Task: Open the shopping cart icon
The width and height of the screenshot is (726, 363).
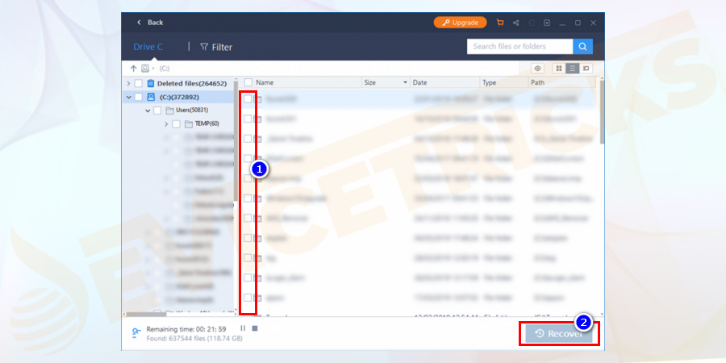Action: click(x=500, y=23)
